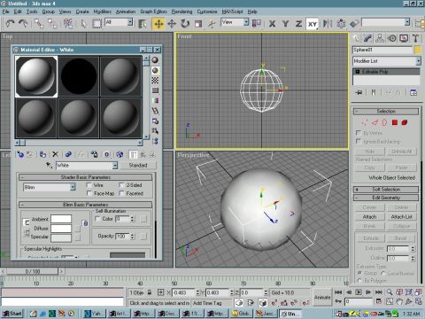Toggle Material Editor checkered background icon
The image size is (425, 319).
click(x=155, y=81)
